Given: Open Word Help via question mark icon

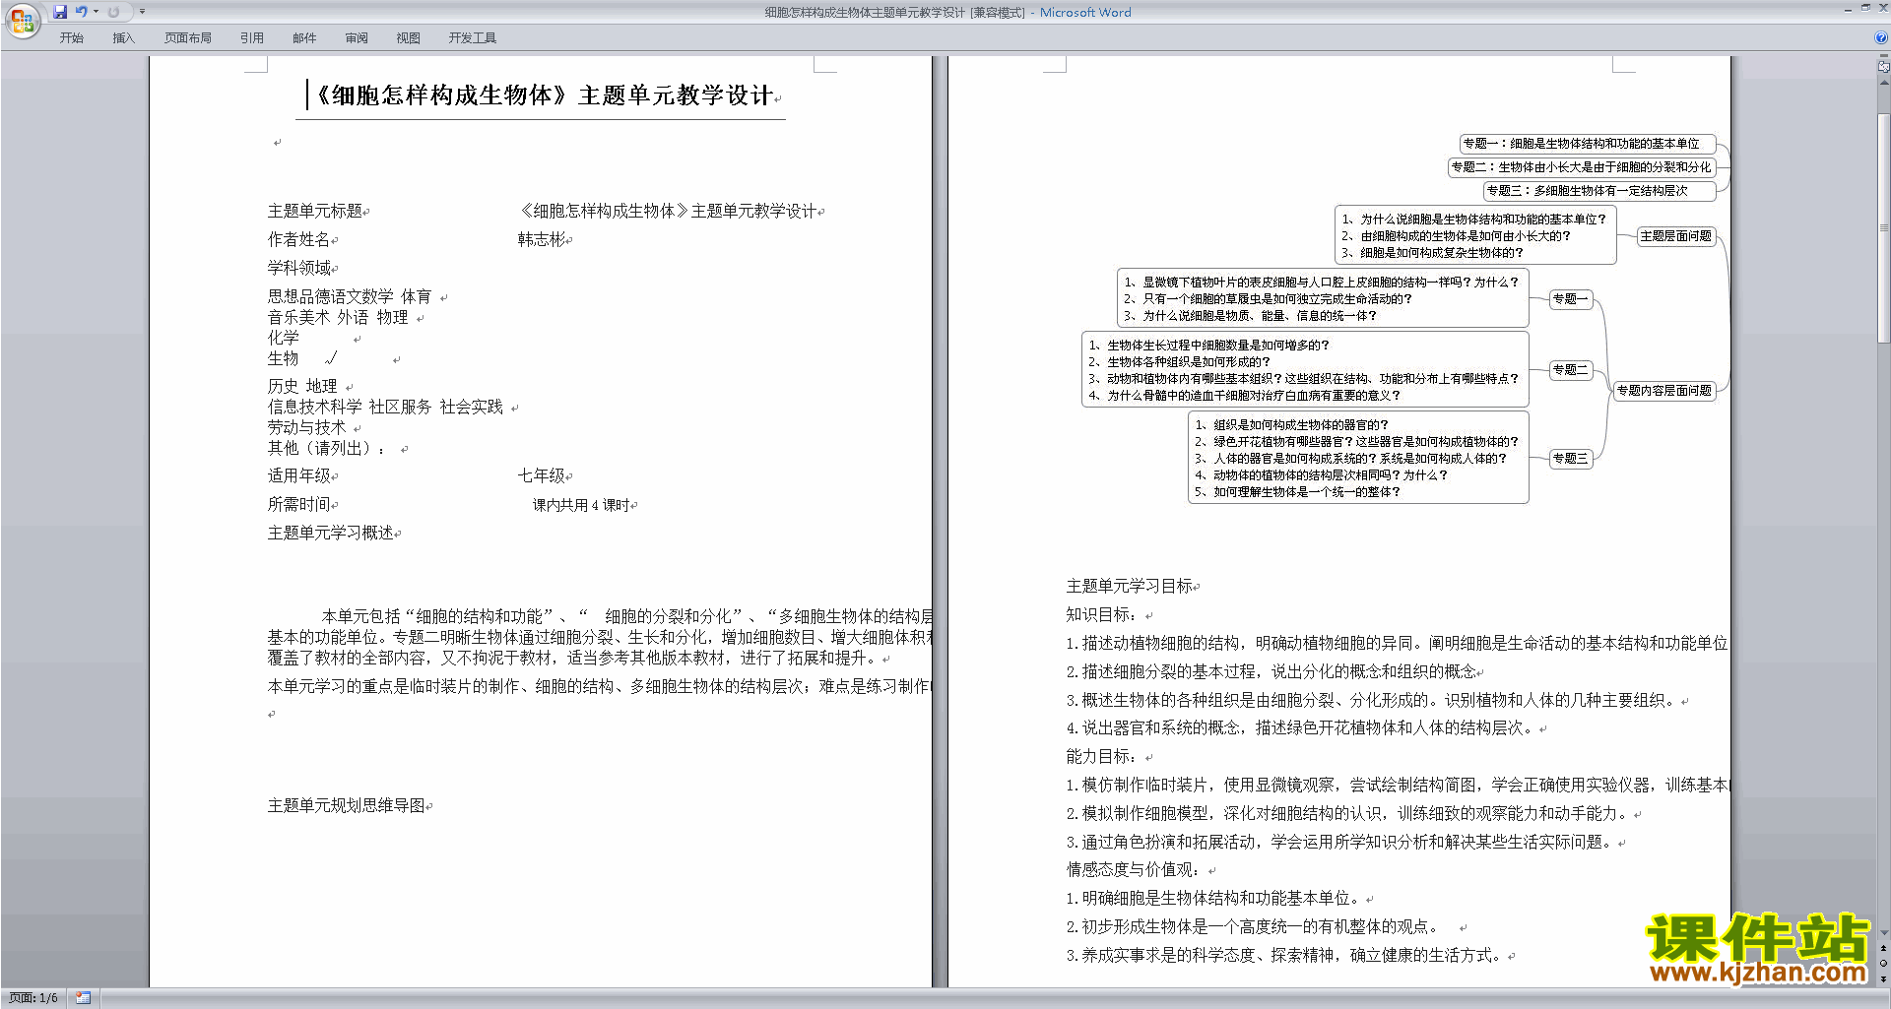Looking at the screenshot, I should tap(1881, 38).
